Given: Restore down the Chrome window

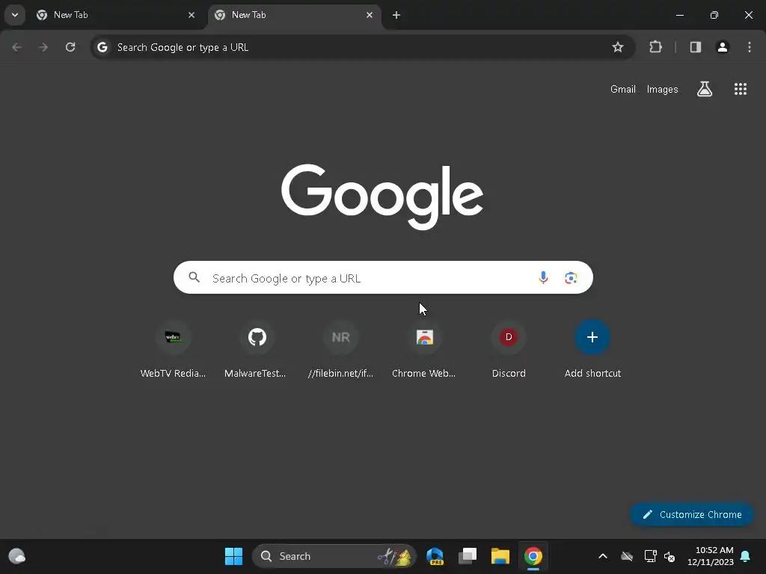Looking at the screenshot, I should pyautogui.click(x=714, y=15).
